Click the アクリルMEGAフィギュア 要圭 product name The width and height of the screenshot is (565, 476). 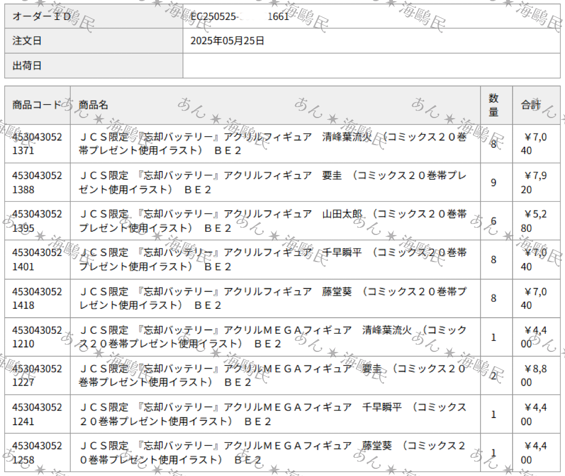point(273,376)
